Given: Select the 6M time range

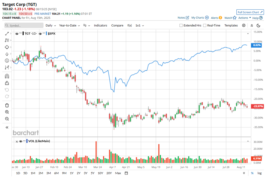Looking at the screenshot, I should pos(56,173).
